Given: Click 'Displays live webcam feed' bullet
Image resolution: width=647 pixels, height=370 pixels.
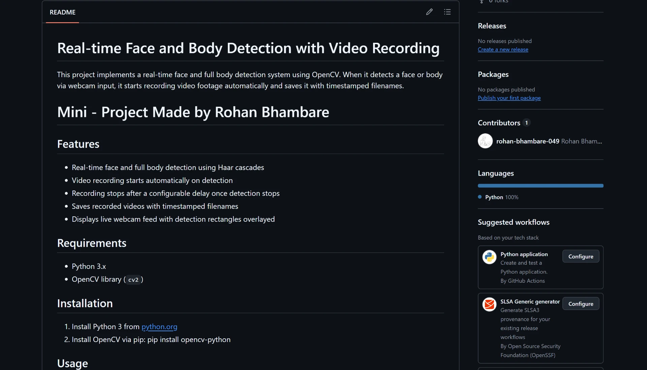Looking at the screenshot, I should point(173,219).
